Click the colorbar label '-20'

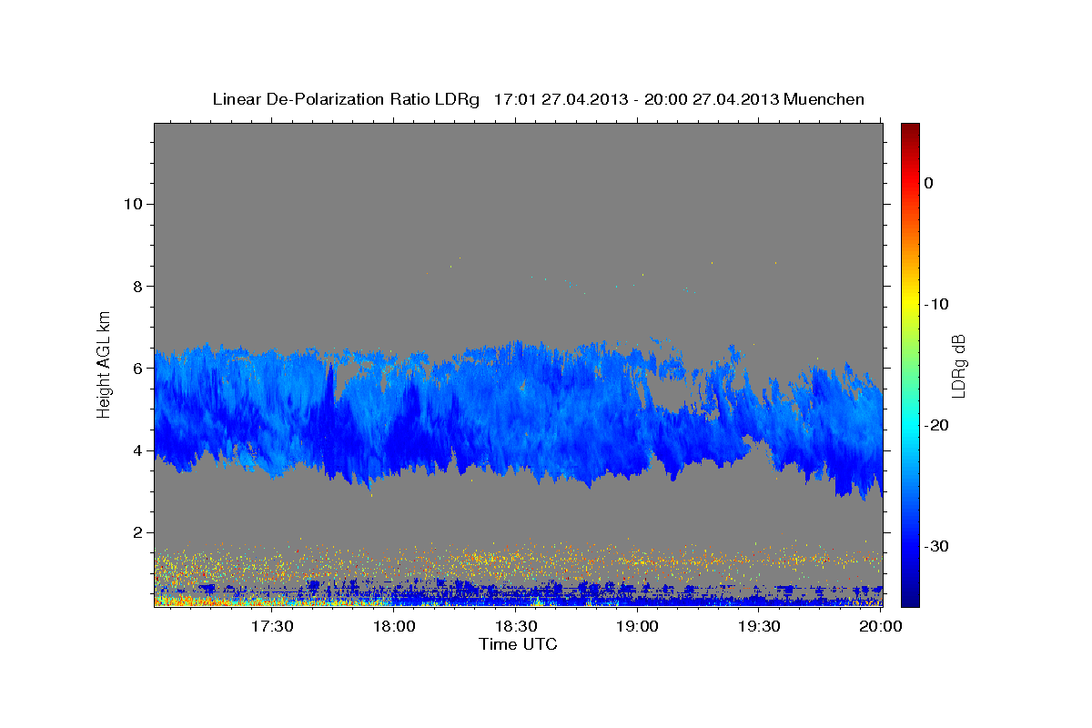(937, 425)
